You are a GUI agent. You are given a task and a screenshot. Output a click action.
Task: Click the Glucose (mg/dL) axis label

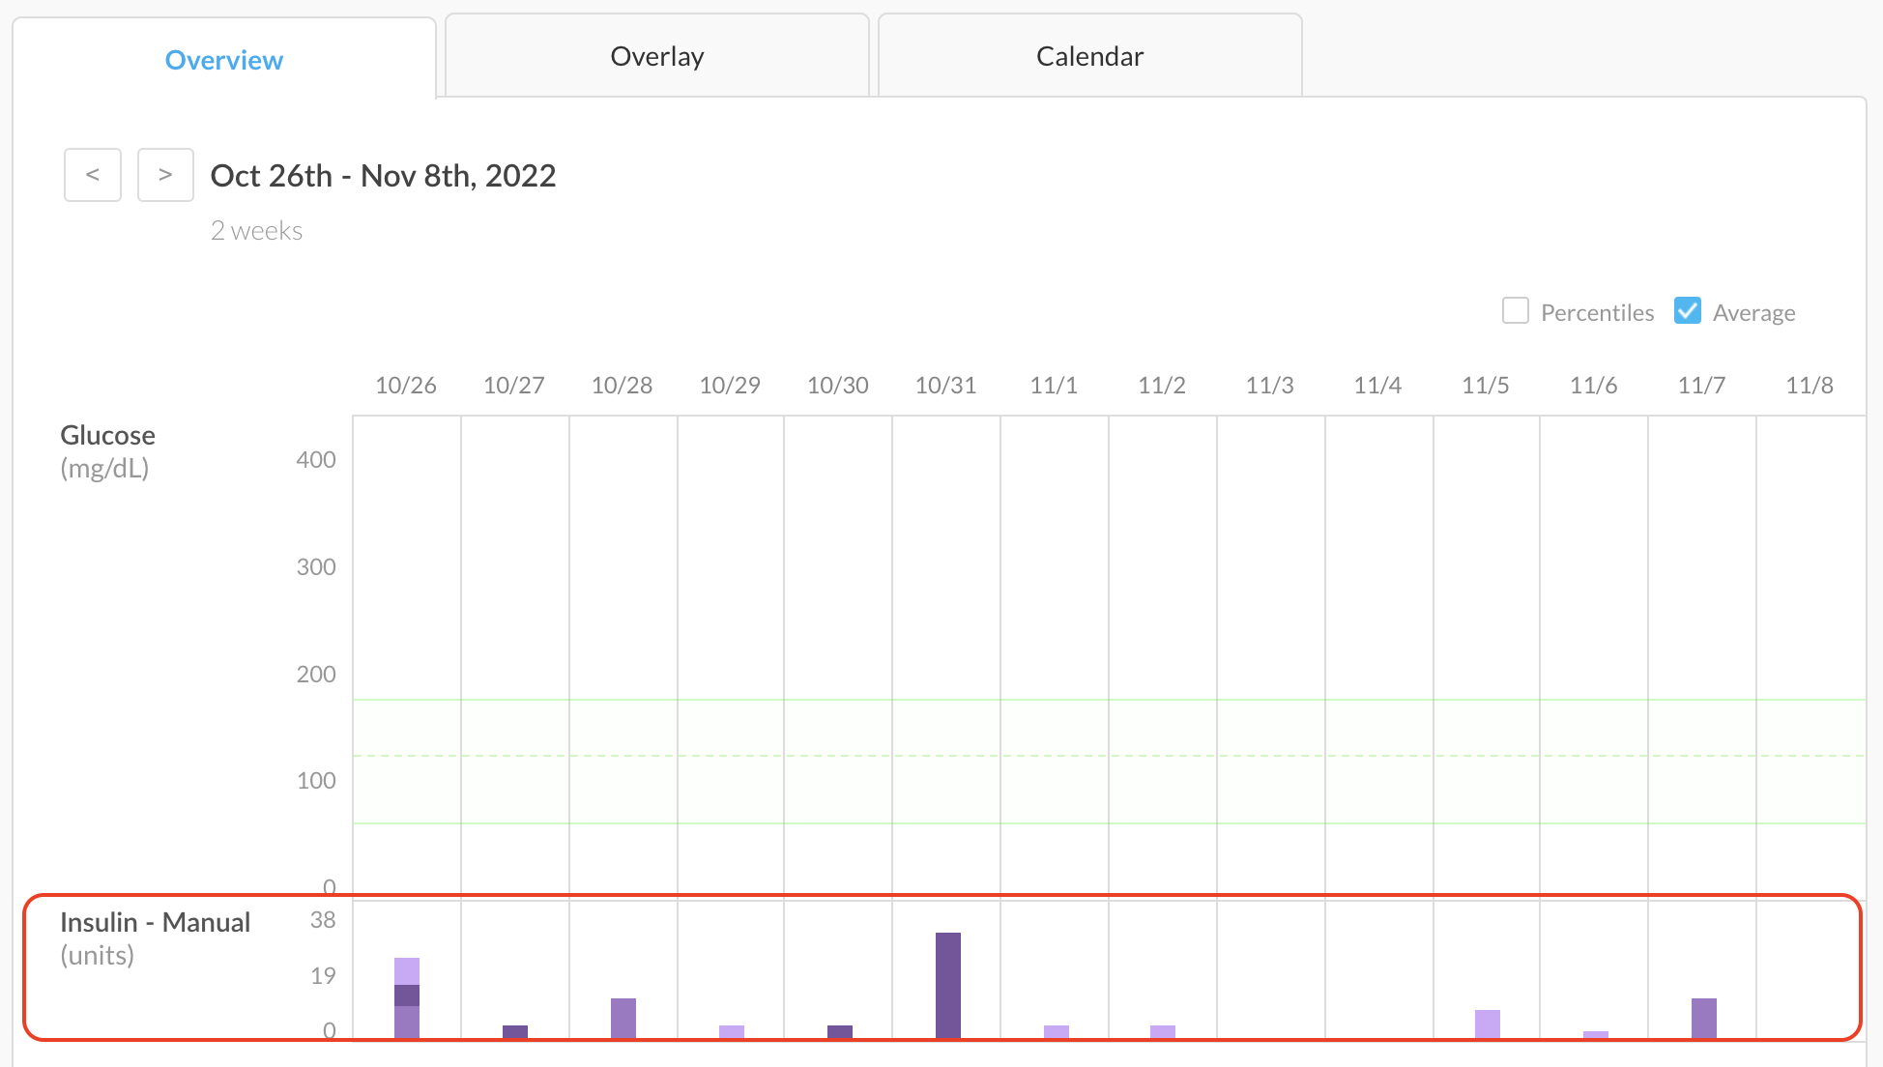tap(106, 450)
